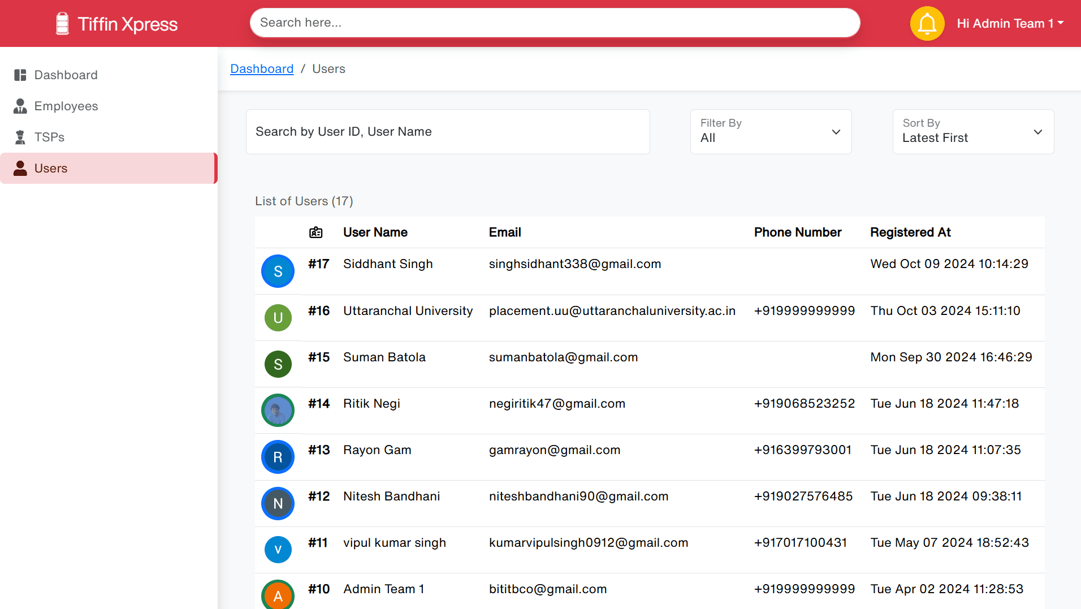Open the Sort By Latest First dropdown
This screenshot has width=1081, height=609.
[972, 132]
